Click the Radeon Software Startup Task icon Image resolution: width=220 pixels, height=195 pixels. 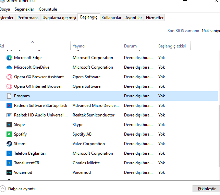(x=9, y=106)
